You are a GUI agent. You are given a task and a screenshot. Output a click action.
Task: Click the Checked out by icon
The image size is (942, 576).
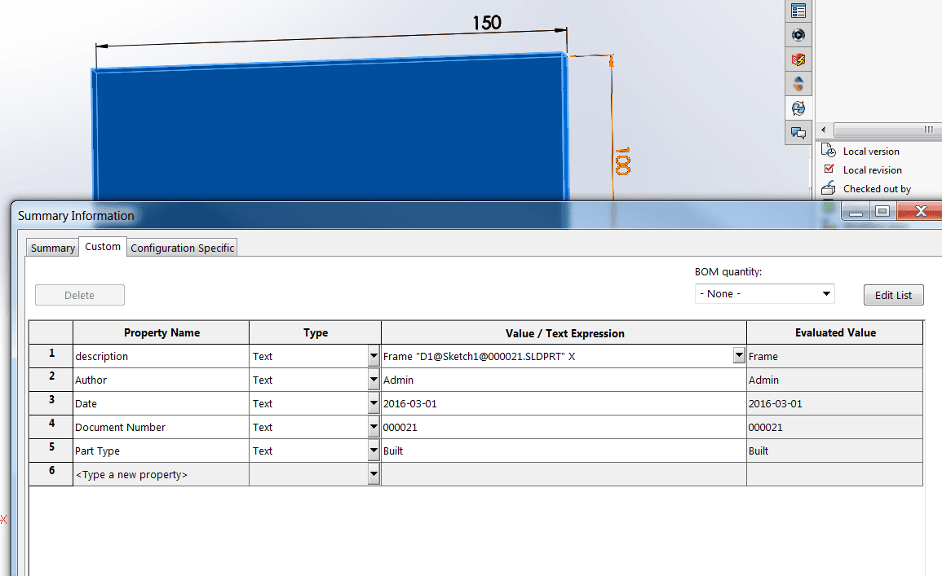(829, 188)
